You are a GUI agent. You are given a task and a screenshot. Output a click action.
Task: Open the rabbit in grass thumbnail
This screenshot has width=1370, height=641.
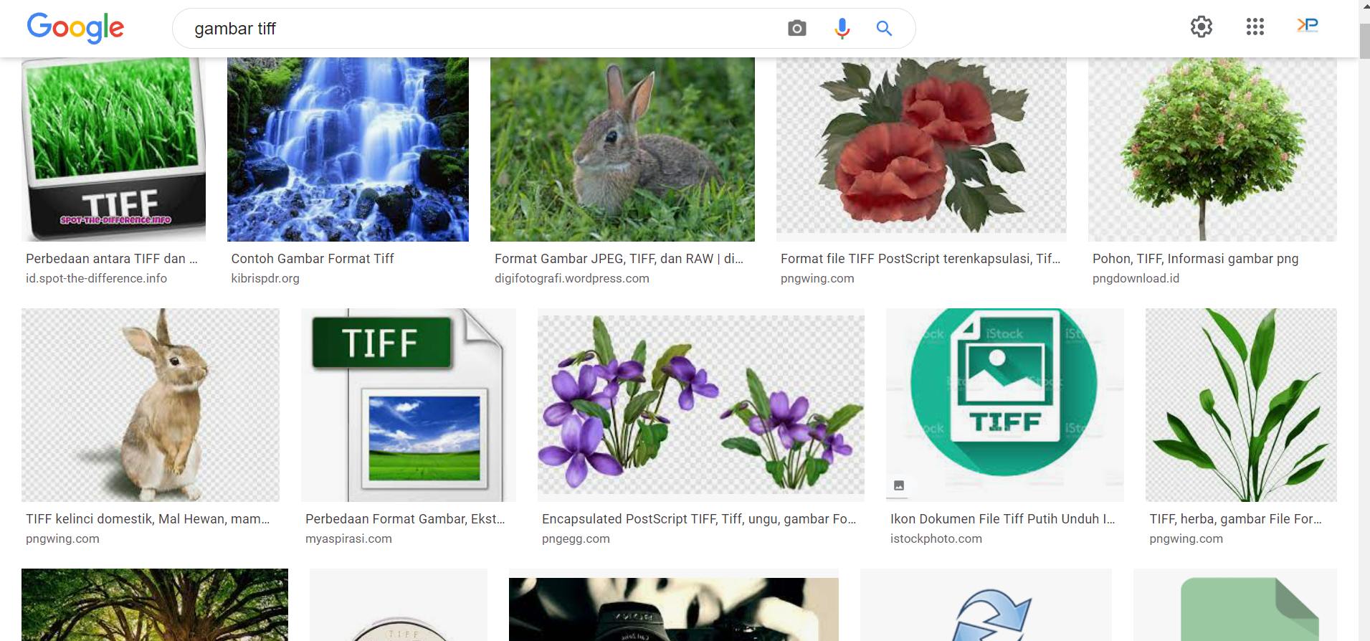[x=622, y=149]
